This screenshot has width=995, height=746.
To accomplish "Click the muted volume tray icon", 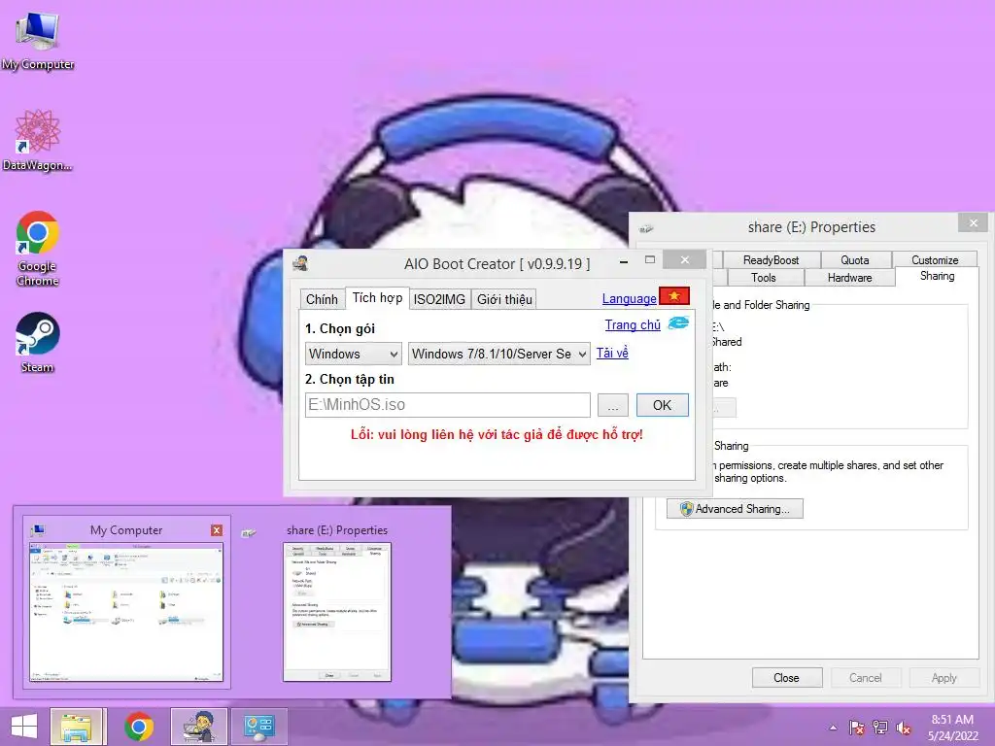I will 904,728.
